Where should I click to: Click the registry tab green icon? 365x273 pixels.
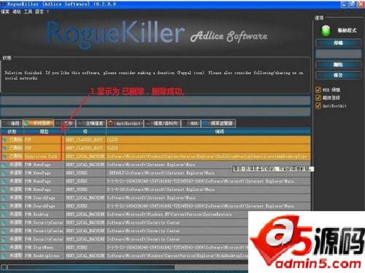26,123
